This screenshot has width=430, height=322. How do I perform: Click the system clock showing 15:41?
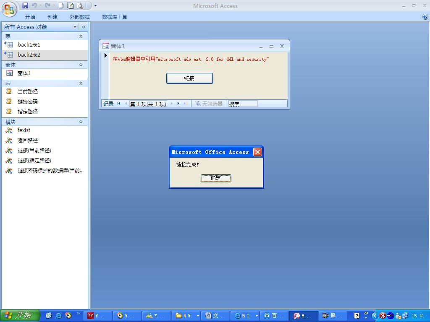[x=418, y=316]
